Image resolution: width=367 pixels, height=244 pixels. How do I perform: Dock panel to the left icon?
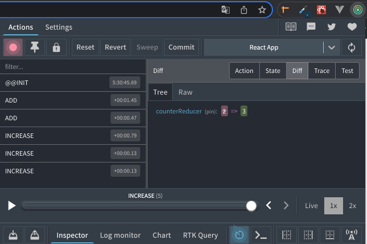287,235
